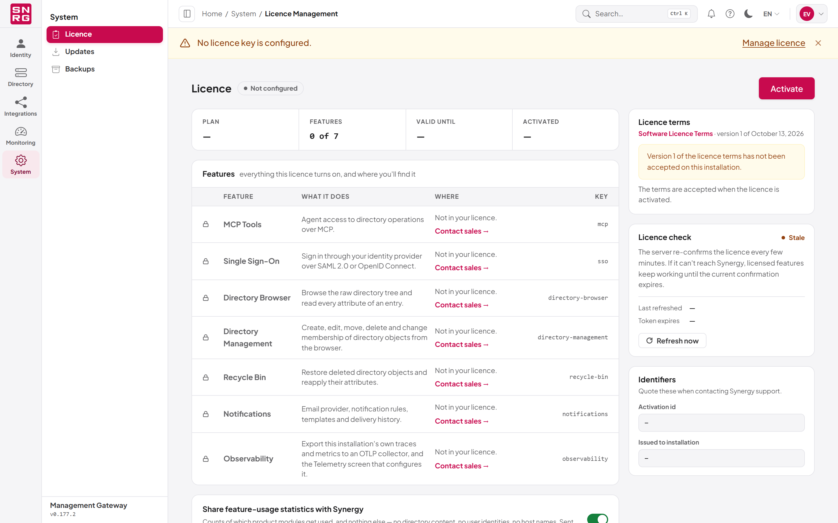Switch to dark mode moon icon

pos(748,14)
